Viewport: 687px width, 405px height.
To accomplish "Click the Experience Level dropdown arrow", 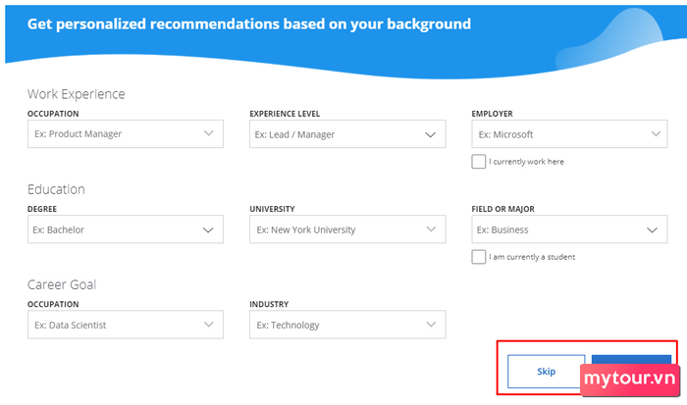I will [x=431, y=134].
